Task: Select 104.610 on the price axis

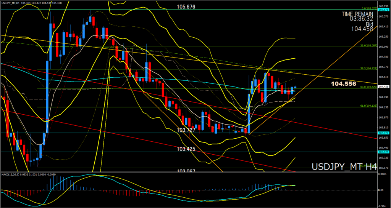Action: (x=383, y=77)
